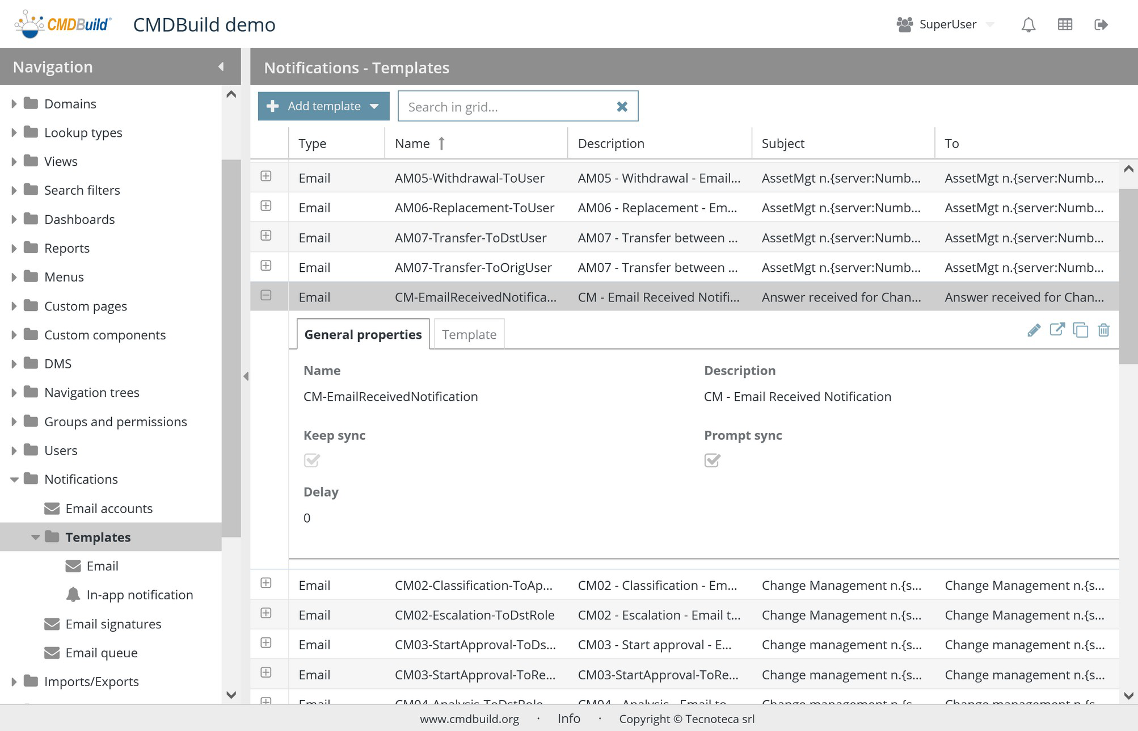Expand the Groups and permissions folder
Image resolution: width=1138 pixels, height=731 pixels.
[x=14, y=422]
